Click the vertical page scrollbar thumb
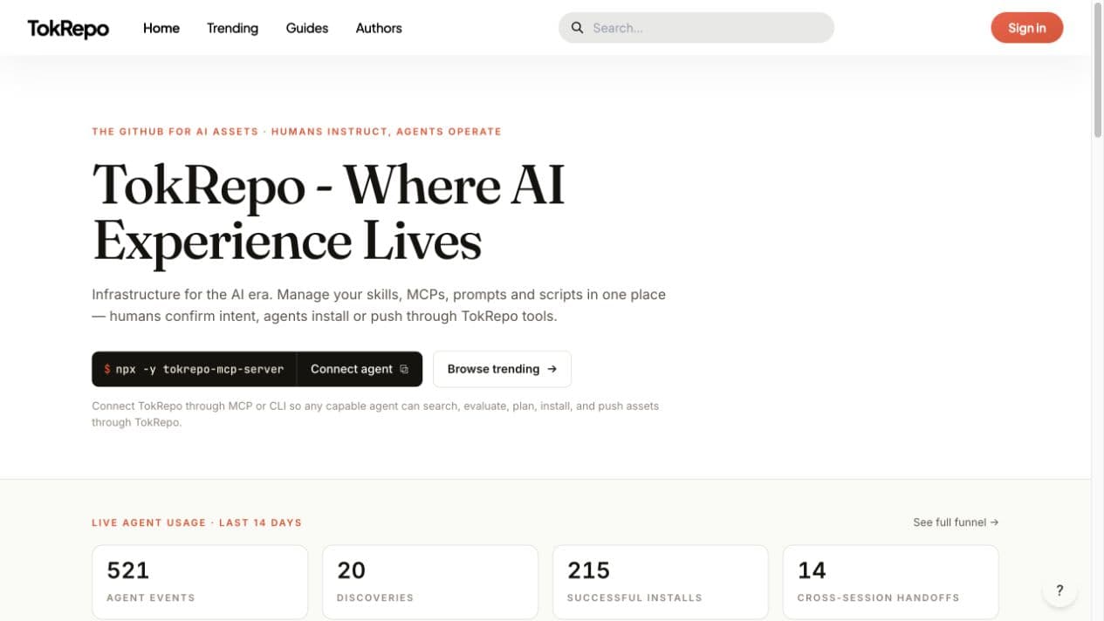Screen dimensions: 1104x621 point(1097,70)
